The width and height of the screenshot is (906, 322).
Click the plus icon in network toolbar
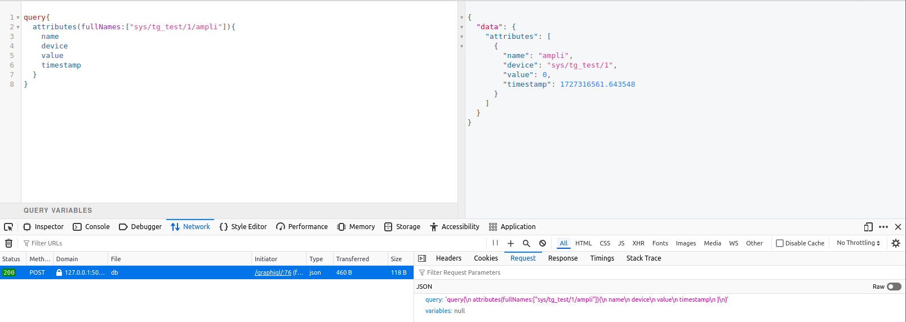point(510,243)
